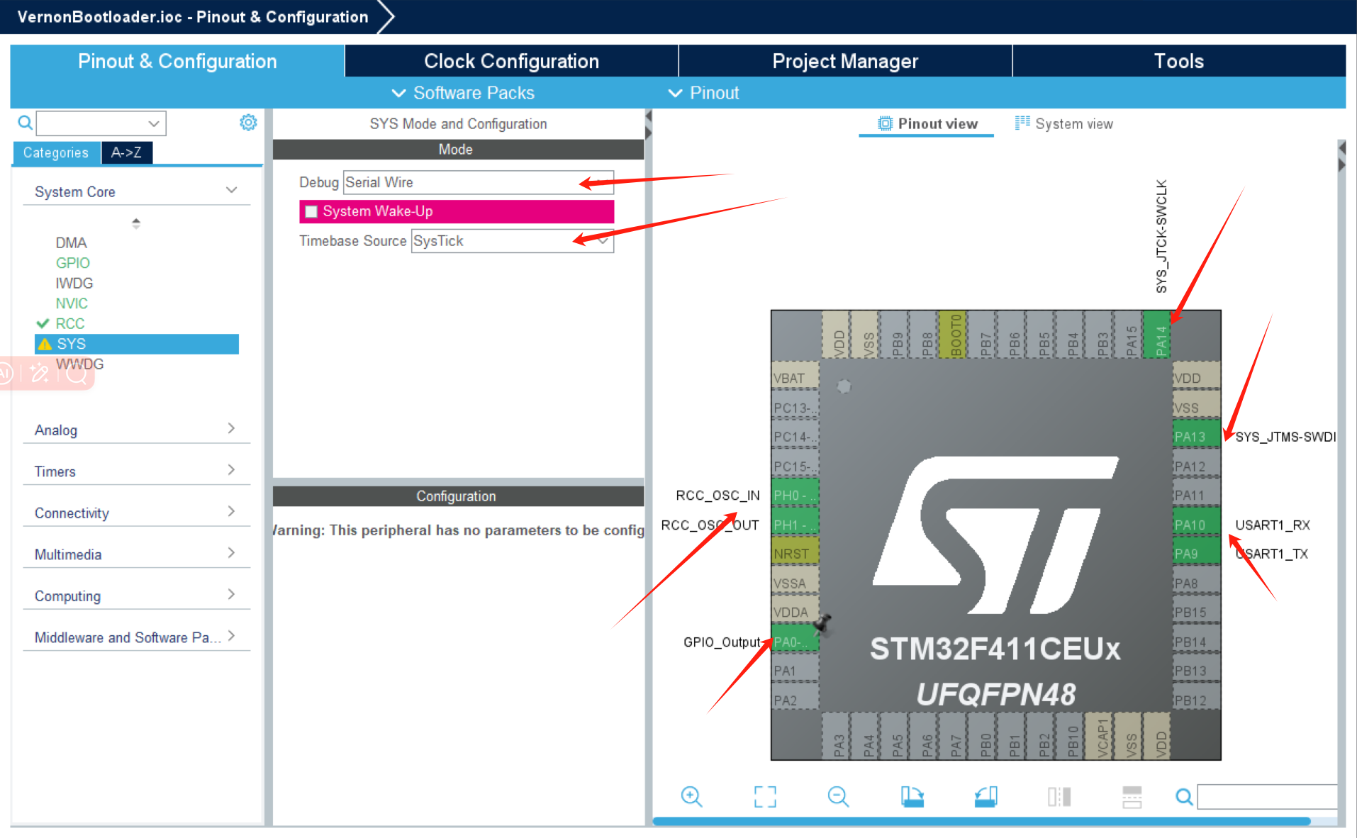Select the Categories tab
This screenshot has width=1357, height=838.
coord(56,152)
